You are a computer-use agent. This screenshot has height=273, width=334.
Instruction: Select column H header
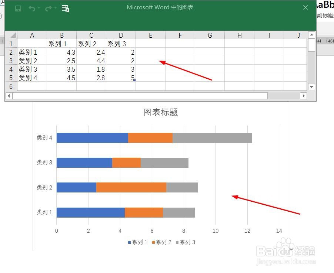click(x=239, y=35)
